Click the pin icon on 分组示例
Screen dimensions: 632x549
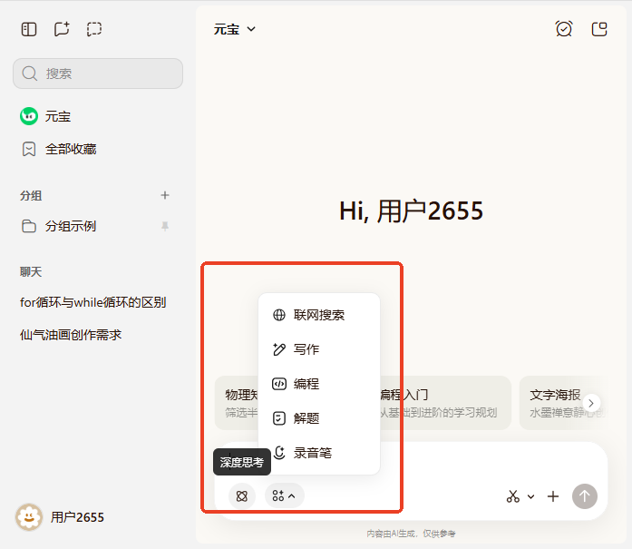[x=165, y=226]
